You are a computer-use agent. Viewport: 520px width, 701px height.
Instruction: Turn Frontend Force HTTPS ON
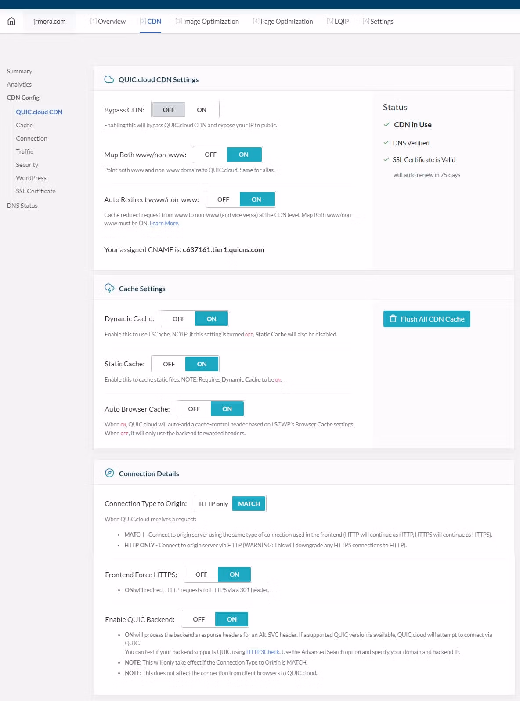235,575
